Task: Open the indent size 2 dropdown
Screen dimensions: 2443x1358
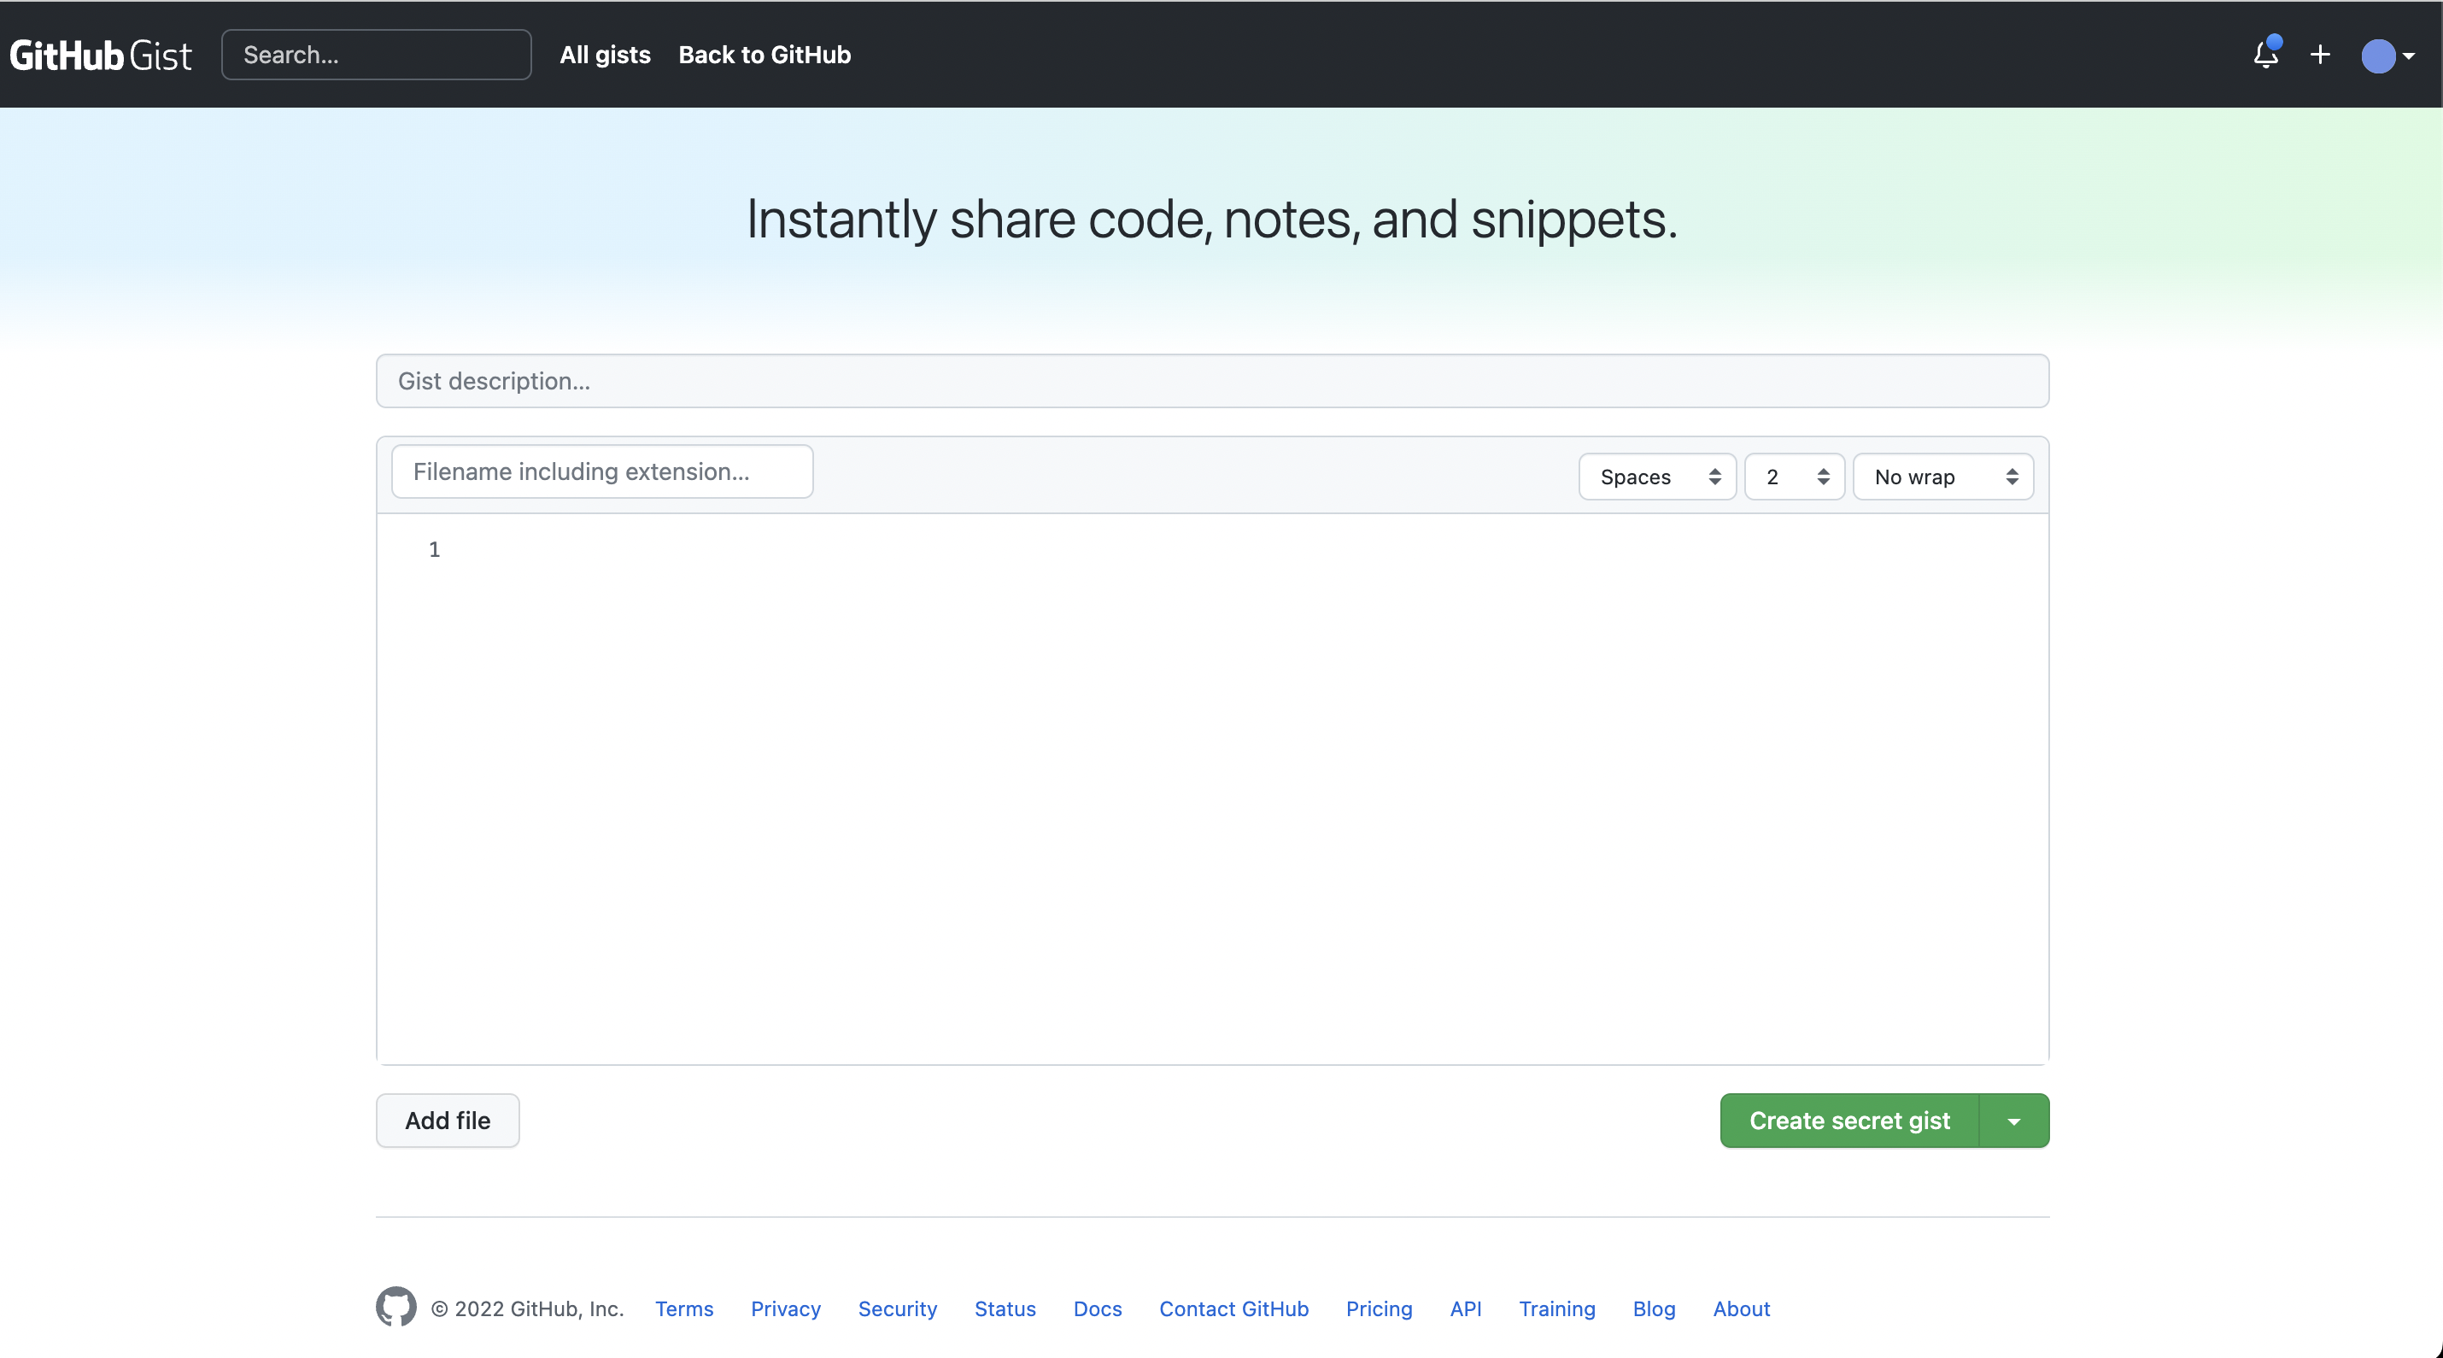Action: coord(1795,477)
